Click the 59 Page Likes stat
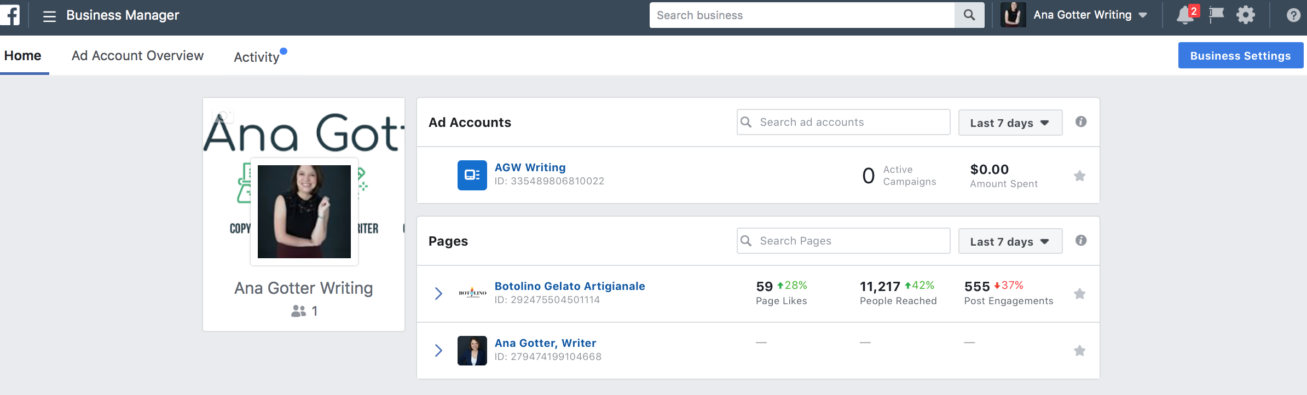Screen dimensions: 1307x395 (782, 293)
